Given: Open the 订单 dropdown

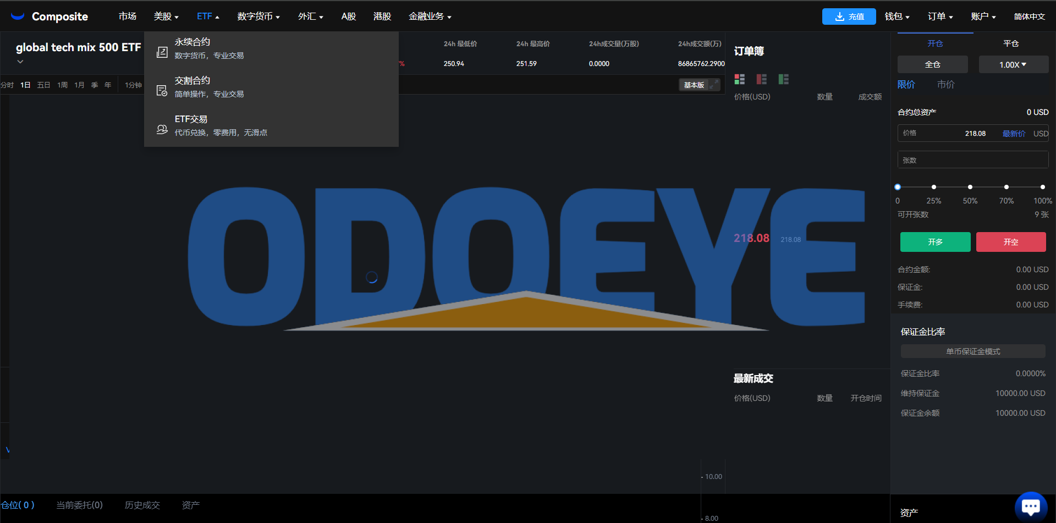Looking at the screenshot, I should point(940,16).
